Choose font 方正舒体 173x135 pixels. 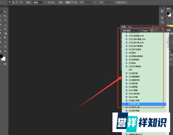144,53
